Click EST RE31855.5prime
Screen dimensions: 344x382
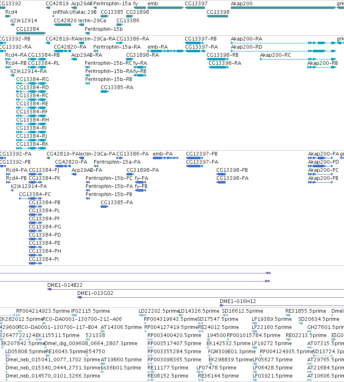(306, 311)
